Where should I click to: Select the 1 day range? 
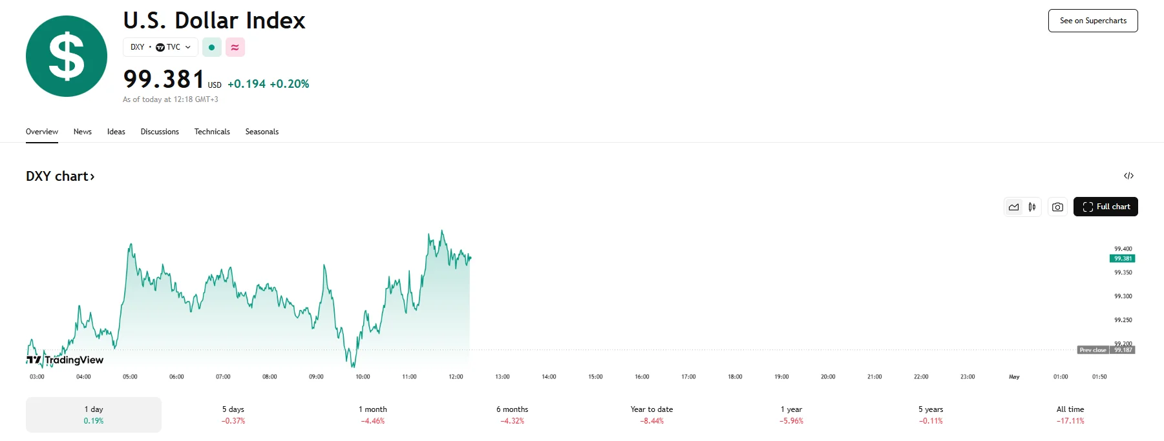pos(94,415)
